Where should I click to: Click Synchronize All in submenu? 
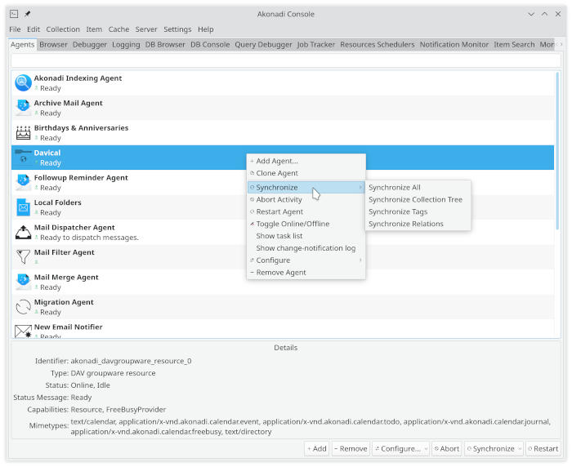[418, 188]
